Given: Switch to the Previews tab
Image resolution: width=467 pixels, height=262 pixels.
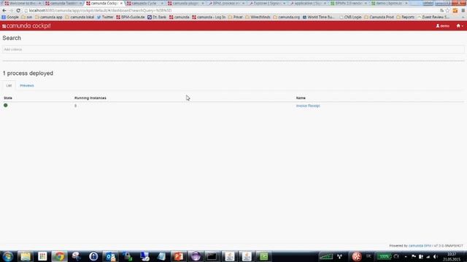Looking at the screenshot, I should 27,86.
